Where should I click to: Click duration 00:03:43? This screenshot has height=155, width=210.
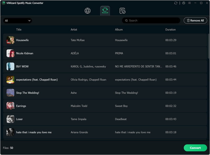(171, 119)
